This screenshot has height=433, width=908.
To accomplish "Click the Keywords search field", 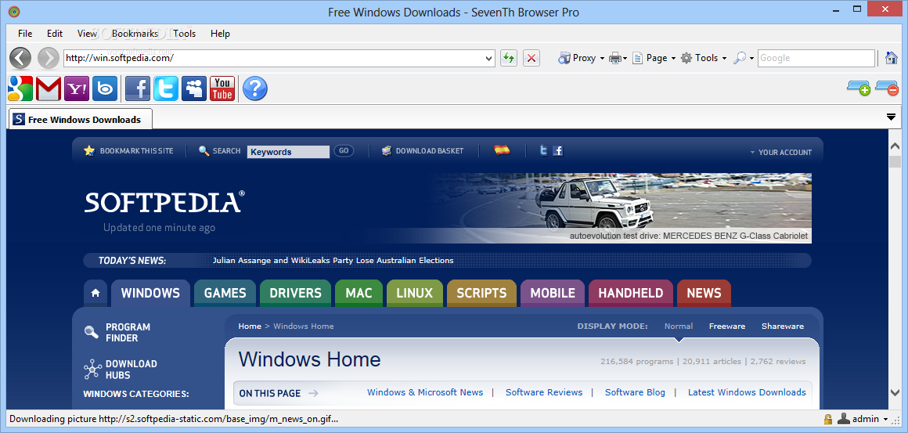I will 288,152.
